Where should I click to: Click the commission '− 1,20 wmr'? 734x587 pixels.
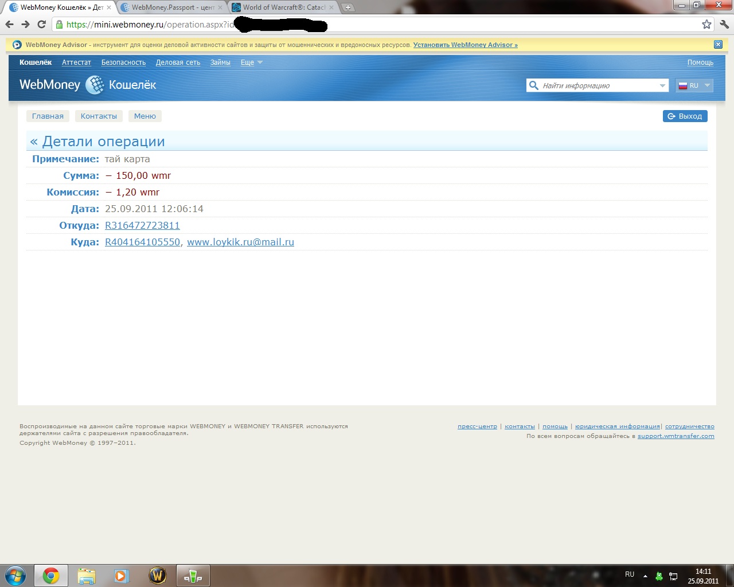(132, 192)
